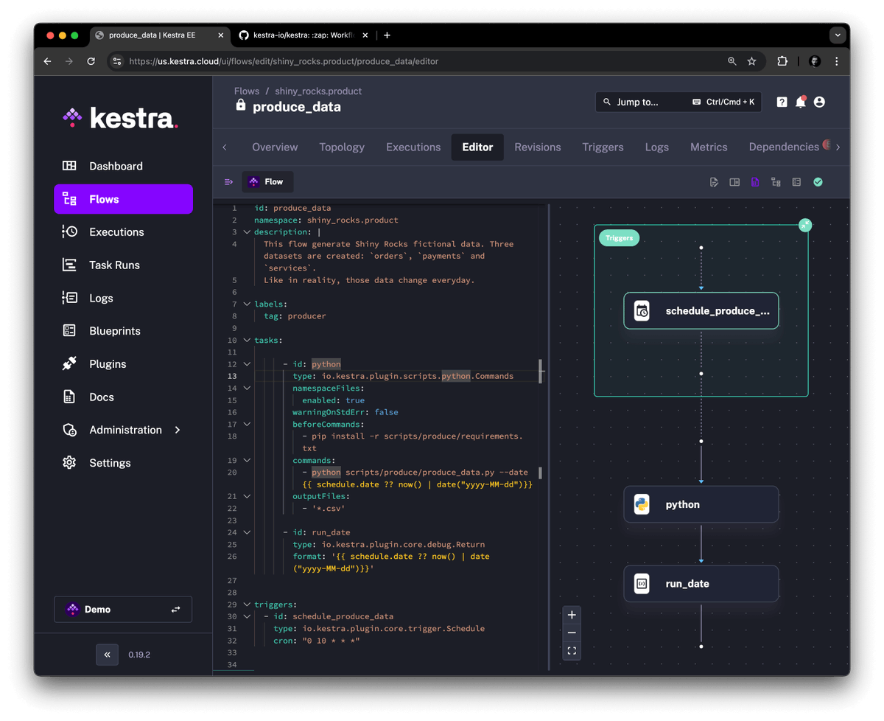Open the Revisions tab
The width and height of the screenshot is (884, 721).
click(538, 147)
